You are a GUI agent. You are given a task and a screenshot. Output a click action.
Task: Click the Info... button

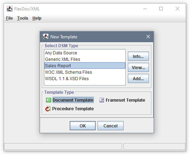tap(138, 56)
